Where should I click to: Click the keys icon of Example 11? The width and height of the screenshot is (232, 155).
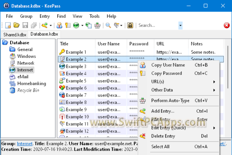click(x=62, y=124)
